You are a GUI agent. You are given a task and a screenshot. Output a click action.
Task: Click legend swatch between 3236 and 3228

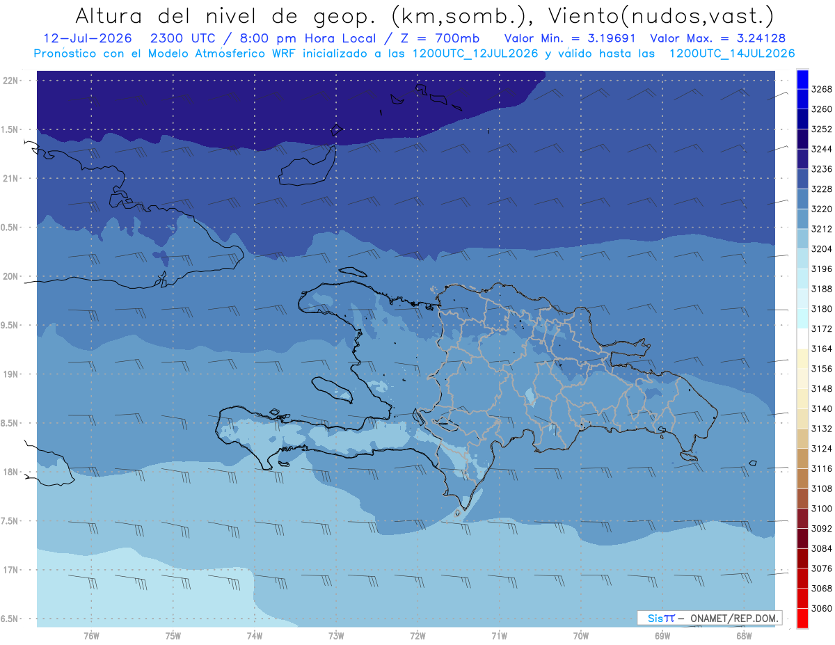[802, 179]
